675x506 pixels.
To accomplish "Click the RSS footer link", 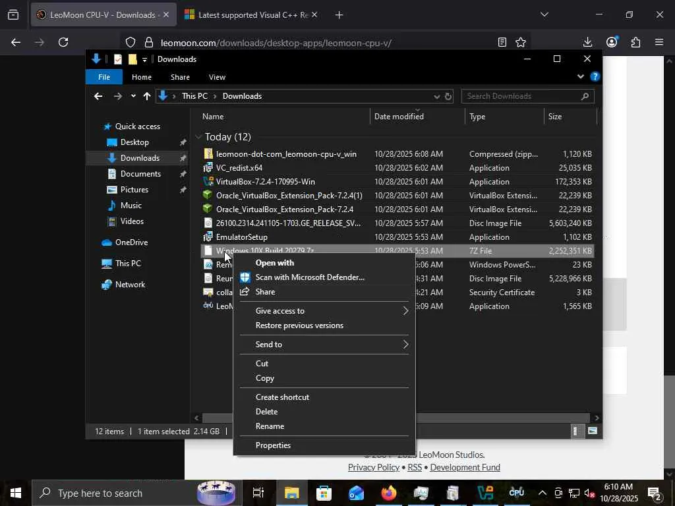I will 415,467.
